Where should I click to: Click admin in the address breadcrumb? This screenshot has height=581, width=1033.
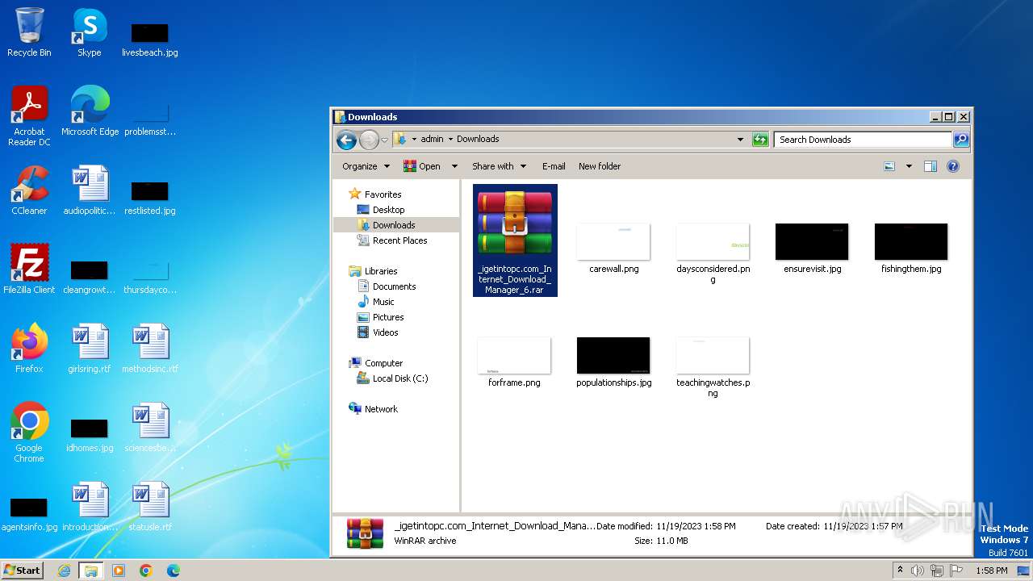432,139
